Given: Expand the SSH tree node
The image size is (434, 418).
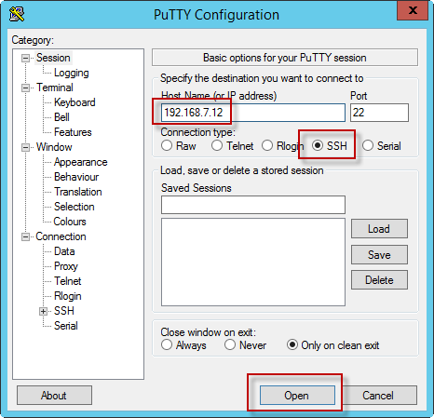Looking at the screenshot, I should point(43,311).
